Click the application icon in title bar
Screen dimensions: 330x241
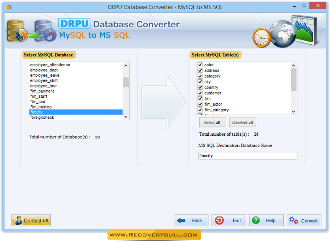click(8, 7)
